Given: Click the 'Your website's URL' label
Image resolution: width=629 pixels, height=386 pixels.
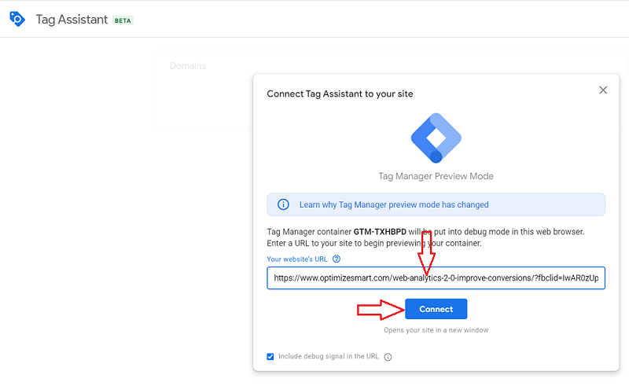Looking at the screenshot, I should pyautogui.click(x=297, y=259).
